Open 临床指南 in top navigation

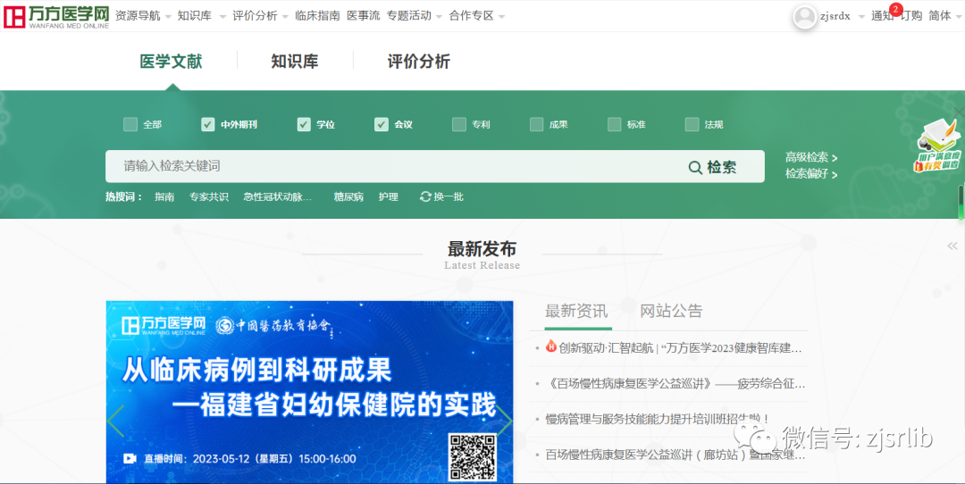tap(317, 16)
